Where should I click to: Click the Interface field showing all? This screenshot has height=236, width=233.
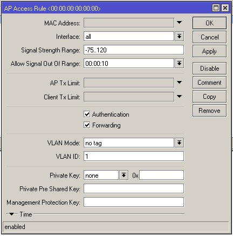tap(129, 36)
